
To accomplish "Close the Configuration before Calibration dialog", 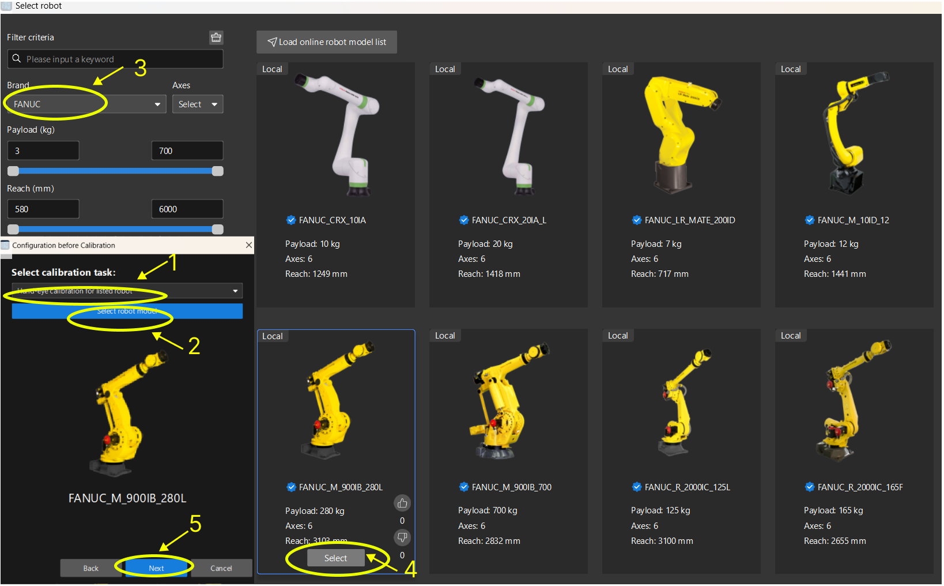I will (x=248, y=245).
